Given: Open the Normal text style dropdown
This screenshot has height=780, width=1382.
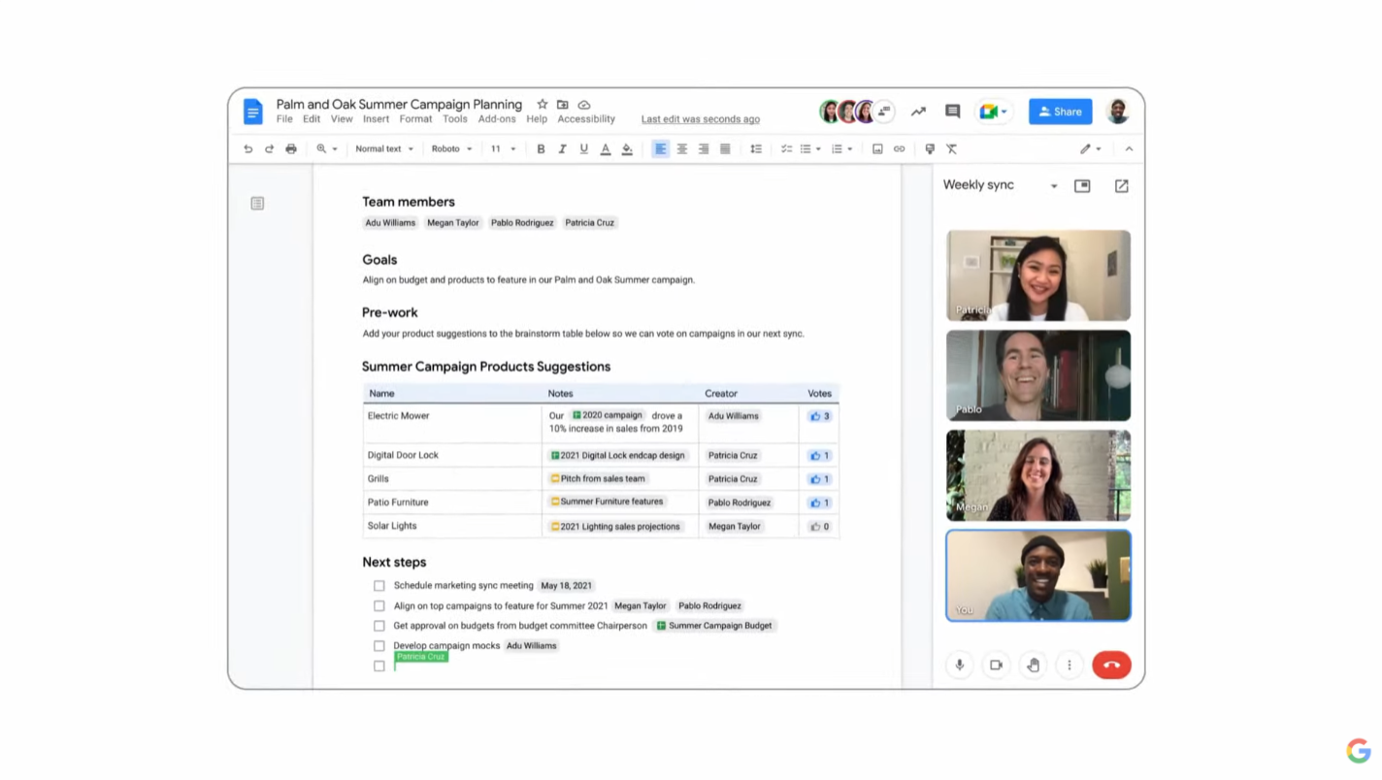Looking at the screenshot, I should (x=383, y=149).
